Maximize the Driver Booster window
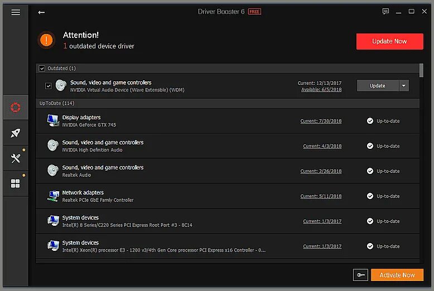The height and width of the screenshot is (291, 434). click(411, 11)
